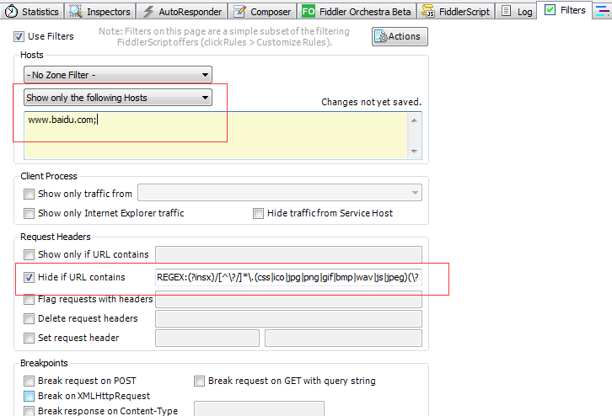Open the AutoResponder tab
Image resolution: width=612 pixels, height=416 pixels.
182,11
